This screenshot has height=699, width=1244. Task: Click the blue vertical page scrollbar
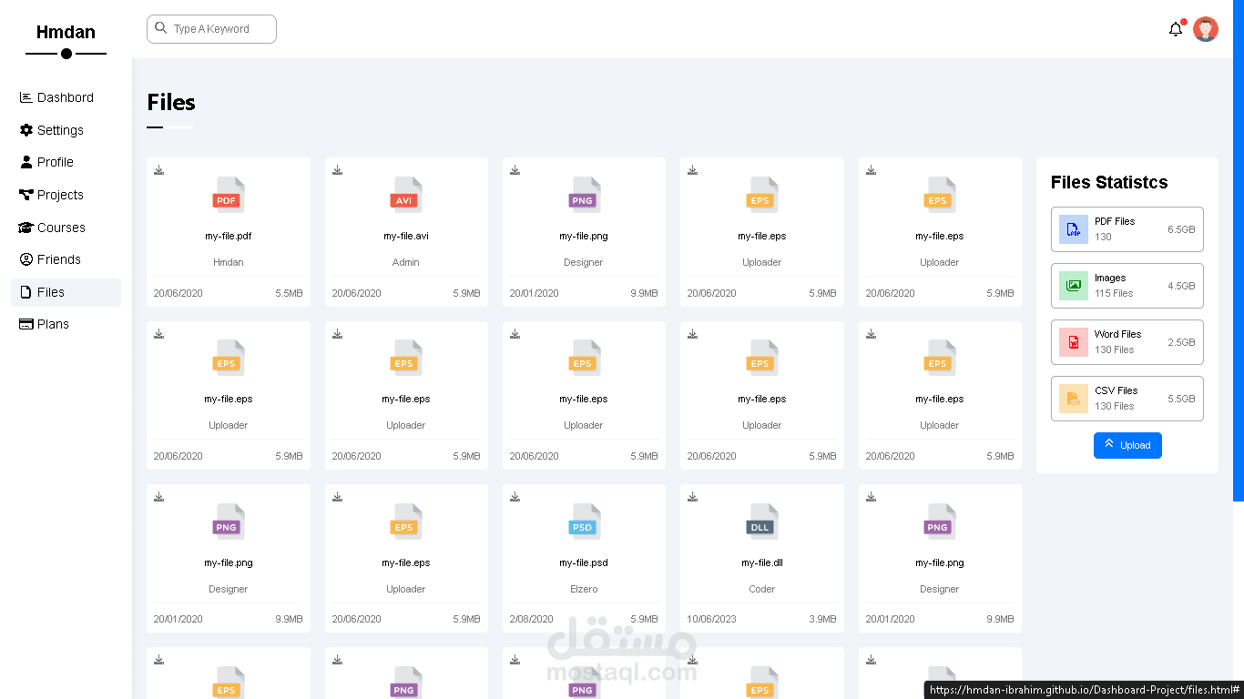coord(1239,250)
